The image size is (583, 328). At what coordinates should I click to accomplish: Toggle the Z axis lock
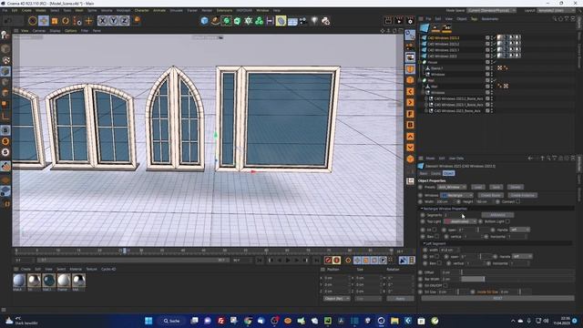124,21
